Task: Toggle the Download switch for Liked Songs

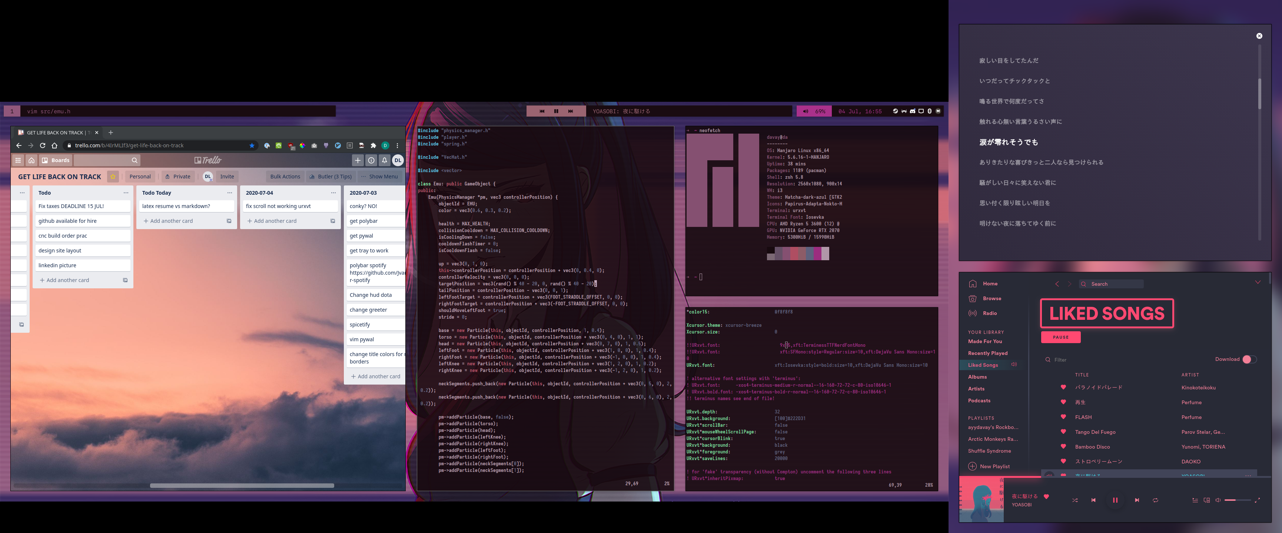Action: pyautogui.click(x=1249, y=359)
